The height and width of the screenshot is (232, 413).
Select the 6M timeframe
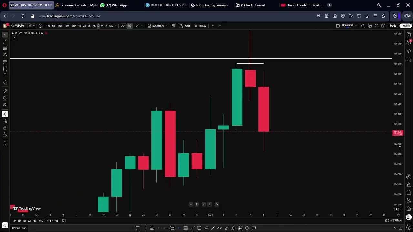click(x=111, y=26)
